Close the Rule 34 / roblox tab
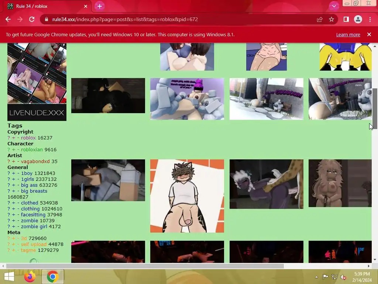The width and height of the screenshot is (378, 284). pyautogui.click(x=86, y=6)
